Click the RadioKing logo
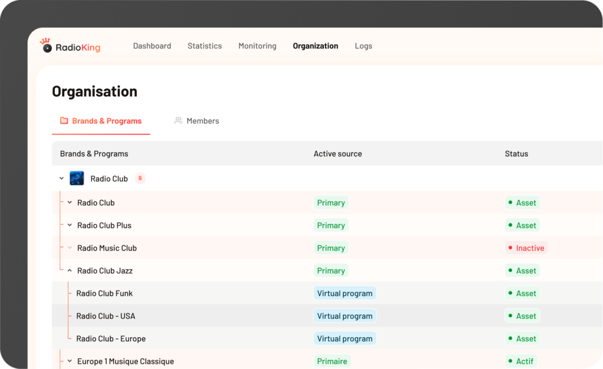Image resolution: width=603 pixels, height=369 pixels. pos(70,46)
